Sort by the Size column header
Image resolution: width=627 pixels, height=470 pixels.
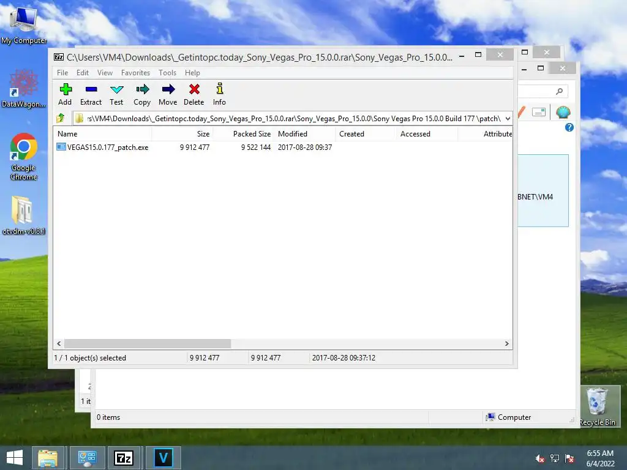click(182, 134)
